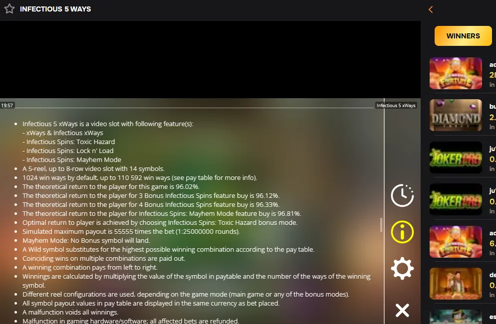Click 'A malfunction voids all winnings.' line
496x324 pixels.
tap(70, 312)
